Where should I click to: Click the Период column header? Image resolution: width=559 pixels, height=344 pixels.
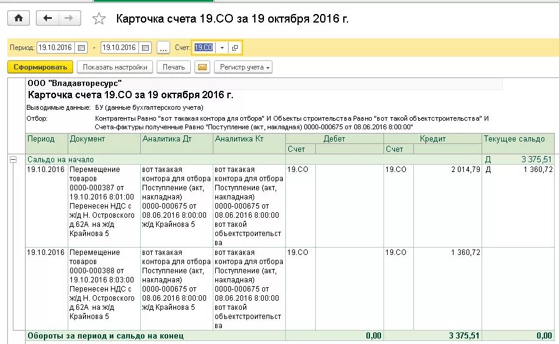point(46,143)
